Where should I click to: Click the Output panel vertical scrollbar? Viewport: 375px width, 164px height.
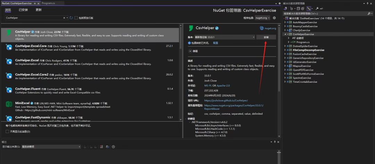(278, 157)
